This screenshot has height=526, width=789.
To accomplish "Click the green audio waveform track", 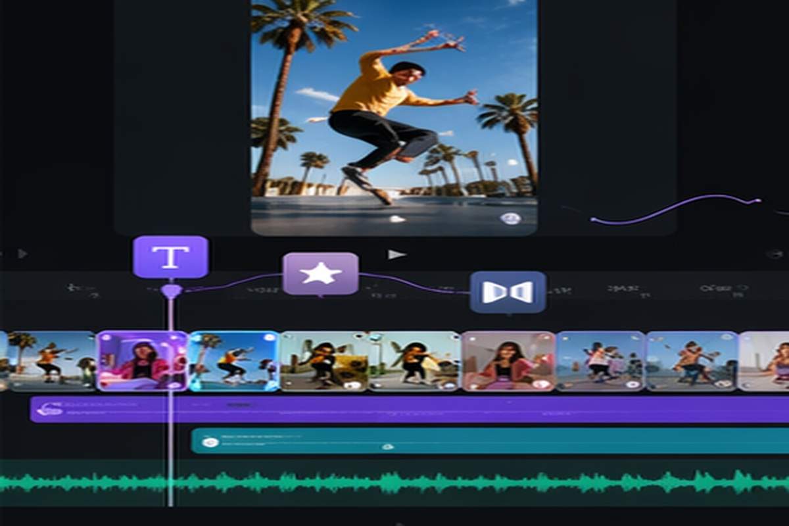I will pyautogui.click(x=394, y=483).
